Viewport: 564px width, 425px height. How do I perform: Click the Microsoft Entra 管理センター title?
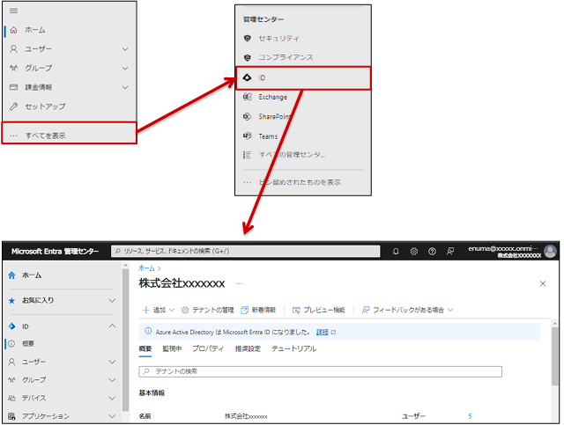(55, 252)
